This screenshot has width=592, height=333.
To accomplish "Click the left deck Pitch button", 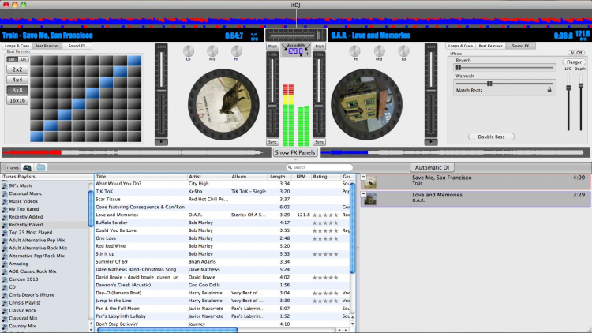I will point(272,47).
